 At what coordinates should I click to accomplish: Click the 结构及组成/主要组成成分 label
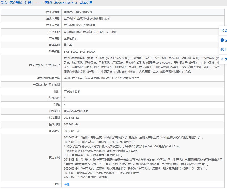coord(44,65)
